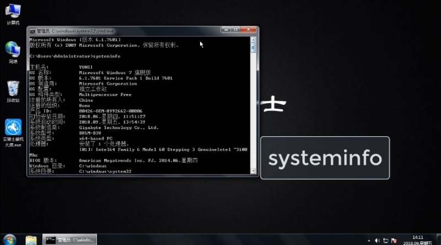Open the Recycle Bin desktop icon
This screenshot has width=441, height=245.
click(13, 91)
